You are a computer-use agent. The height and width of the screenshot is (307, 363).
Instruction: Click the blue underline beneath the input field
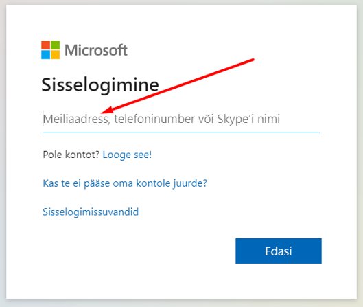pos(181,133)
